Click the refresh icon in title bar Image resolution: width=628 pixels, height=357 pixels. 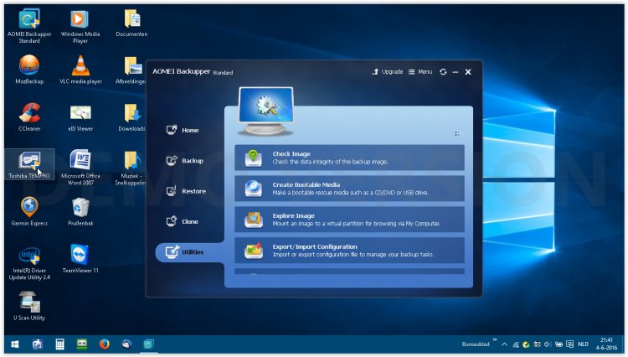(442, 72)
